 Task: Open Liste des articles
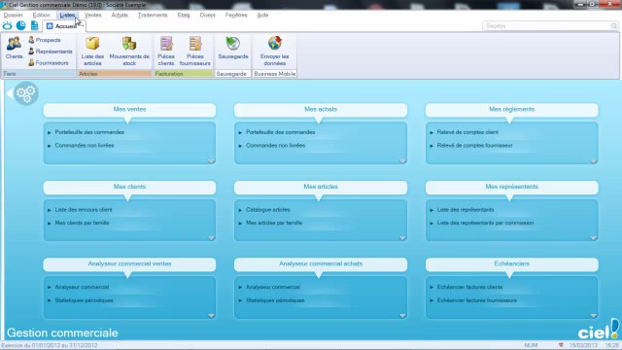[92, 51]
